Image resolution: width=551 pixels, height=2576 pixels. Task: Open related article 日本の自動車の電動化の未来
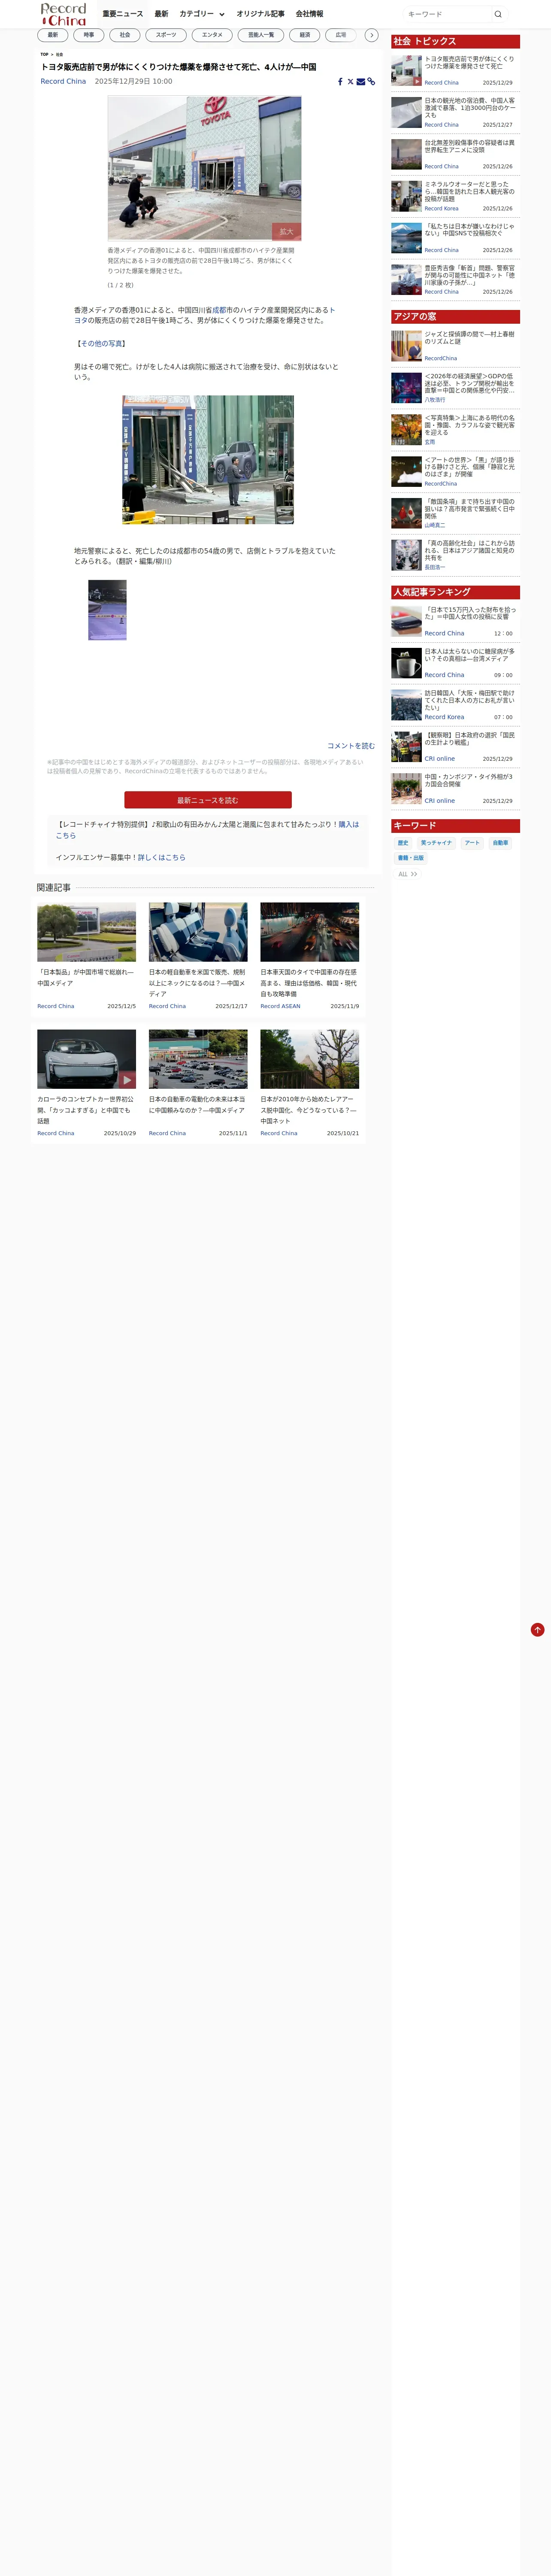[x=198, y=1083]
